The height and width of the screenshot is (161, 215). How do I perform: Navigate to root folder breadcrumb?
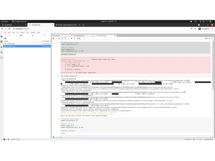click(x=6, y=39)
